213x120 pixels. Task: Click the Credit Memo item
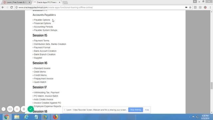41,75
